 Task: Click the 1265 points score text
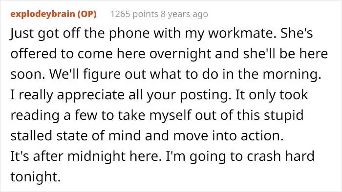tap(134, 14)
